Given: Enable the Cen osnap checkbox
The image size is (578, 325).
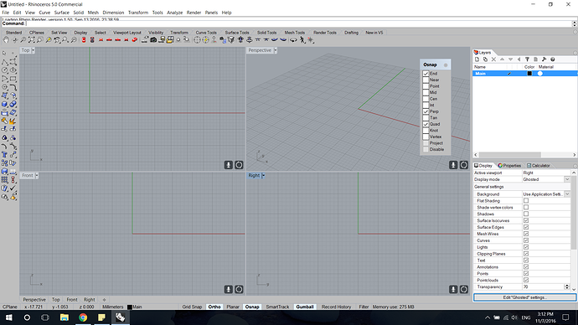Looking at the screenshot, I should click(426, 99).
